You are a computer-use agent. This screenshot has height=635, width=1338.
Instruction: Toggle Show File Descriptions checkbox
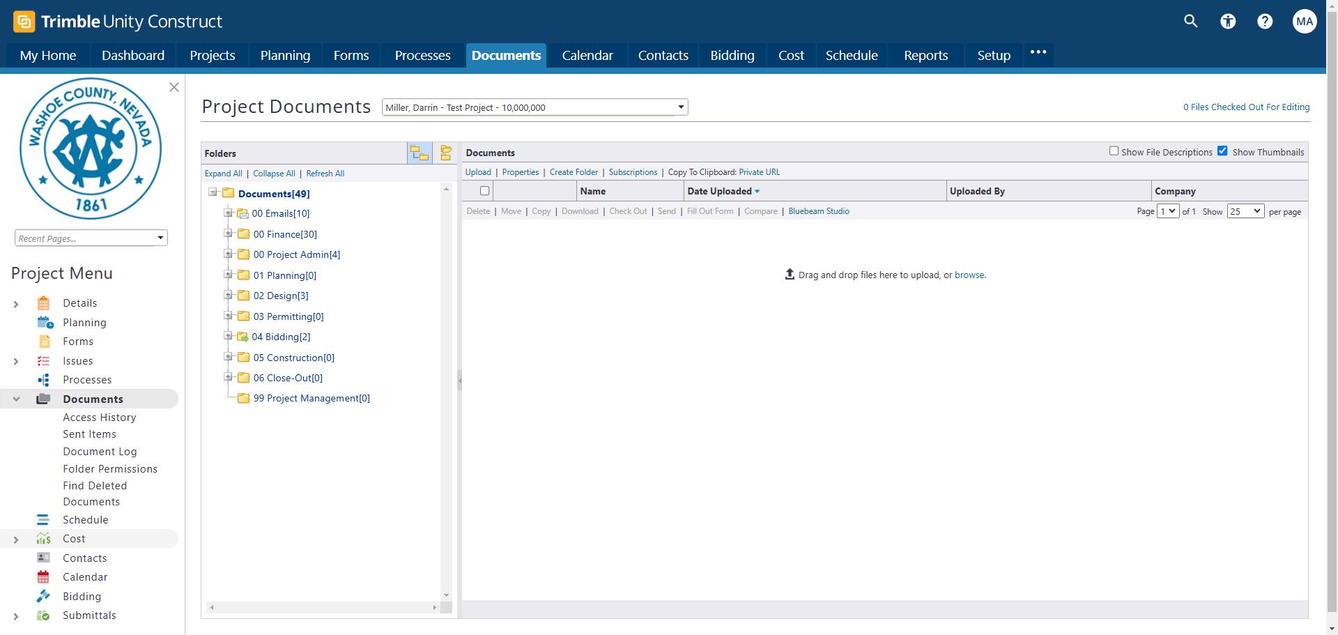click(1114, 151)
